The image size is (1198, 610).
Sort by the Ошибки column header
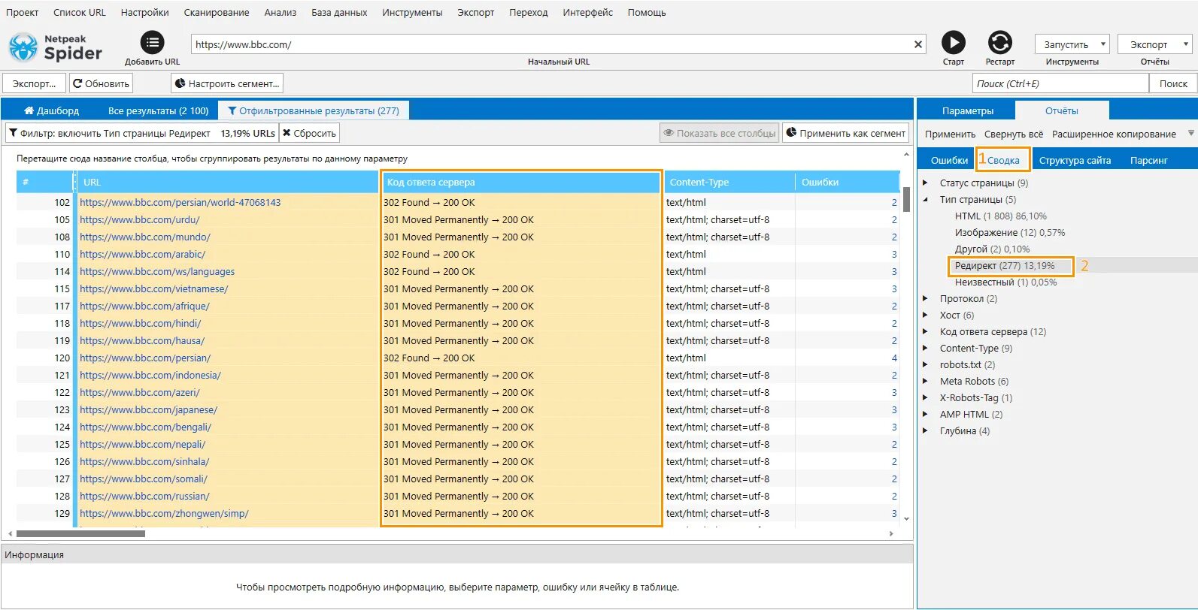848,182
